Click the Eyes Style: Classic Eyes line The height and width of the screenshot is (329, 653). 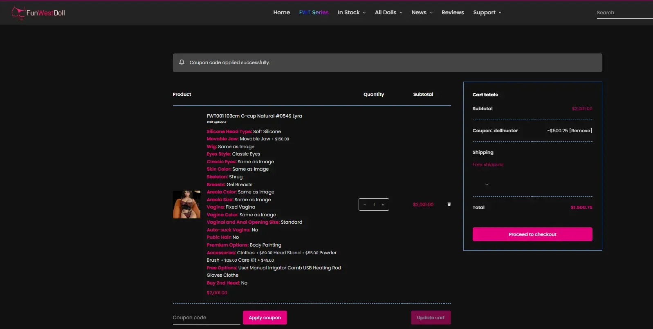pos(233,154)
